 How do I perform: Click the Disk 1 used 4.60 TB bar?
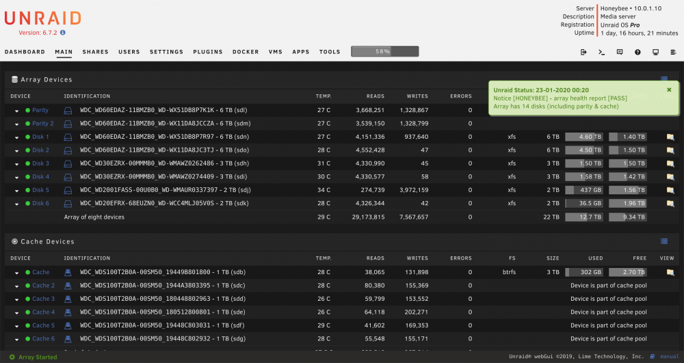coord(584,137)
